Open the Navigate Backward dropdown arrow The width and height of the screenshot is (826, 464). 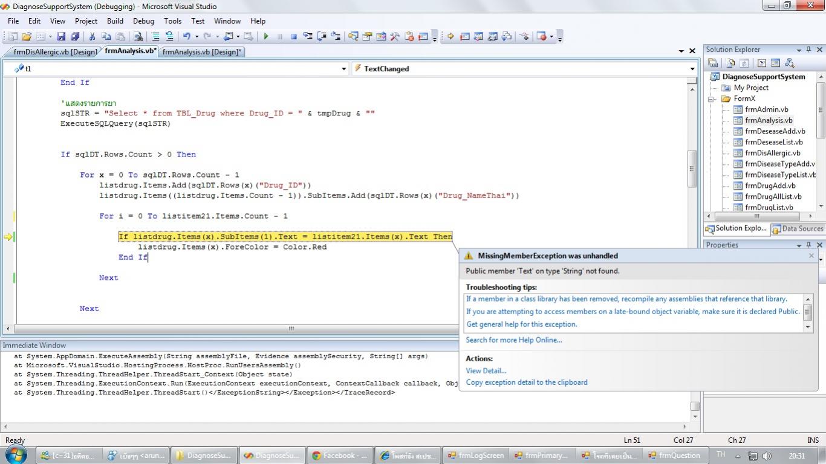(238, 37)
